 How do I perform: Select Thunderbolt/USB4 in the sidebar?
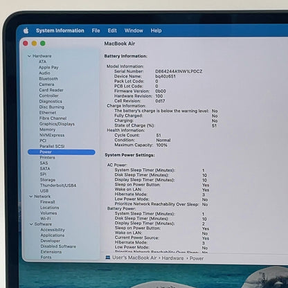pyautogui.click(x=58, y=186)
